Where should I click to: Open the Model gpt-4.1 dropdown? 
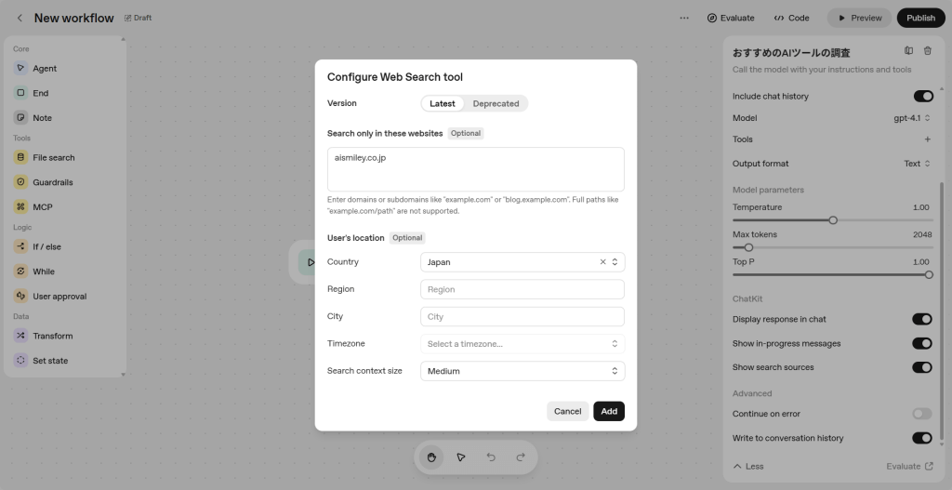[912, 118]
